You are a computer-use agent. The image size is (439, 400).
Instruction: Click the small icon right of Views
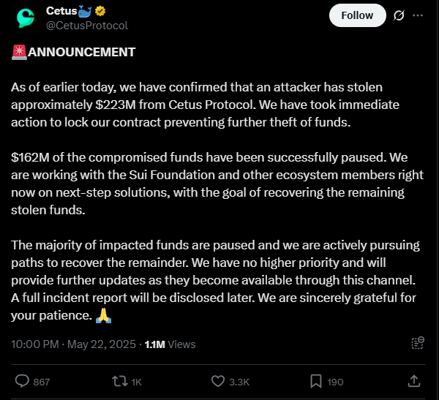coord(417,343)
